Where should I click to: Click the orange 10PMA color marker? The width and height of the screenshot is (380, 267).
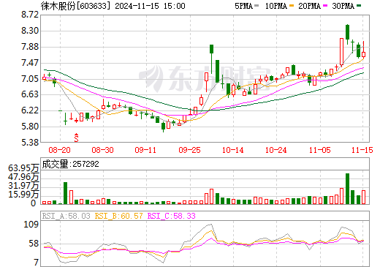(x=292, y=6)
